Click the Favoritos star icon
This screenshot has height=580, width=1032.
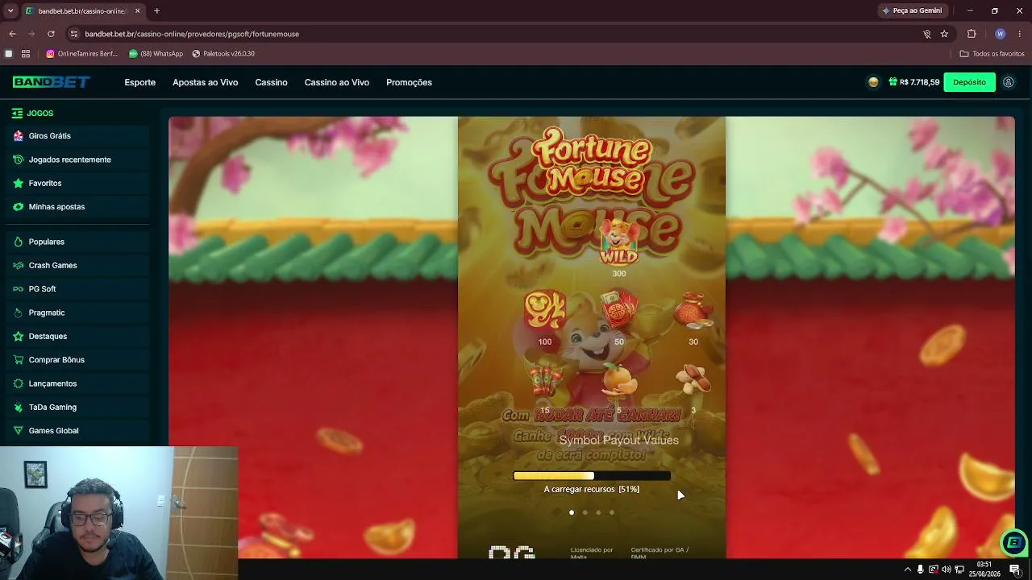tap(19, 183)
